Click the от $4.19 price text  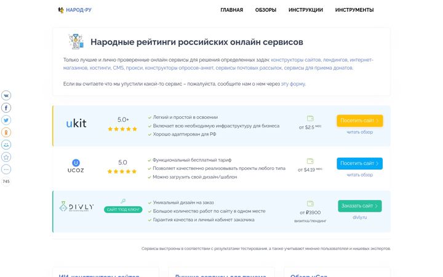click(x=310, y=170)
